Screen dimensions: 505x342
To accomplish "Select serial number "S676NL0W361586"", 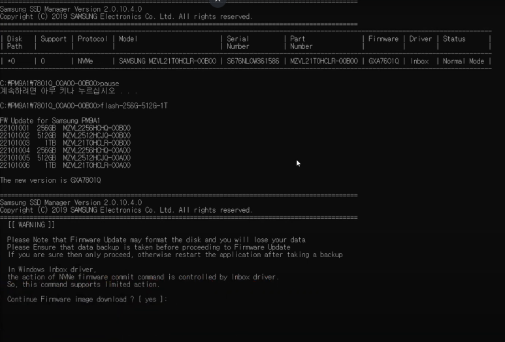I will point(253,61).
